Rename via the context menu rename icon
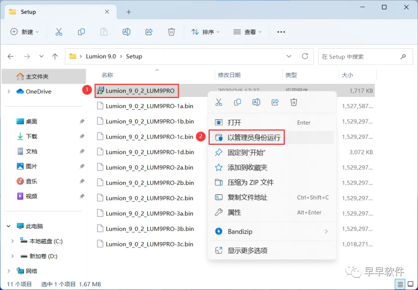418x290 pixels. pos(256,102)
